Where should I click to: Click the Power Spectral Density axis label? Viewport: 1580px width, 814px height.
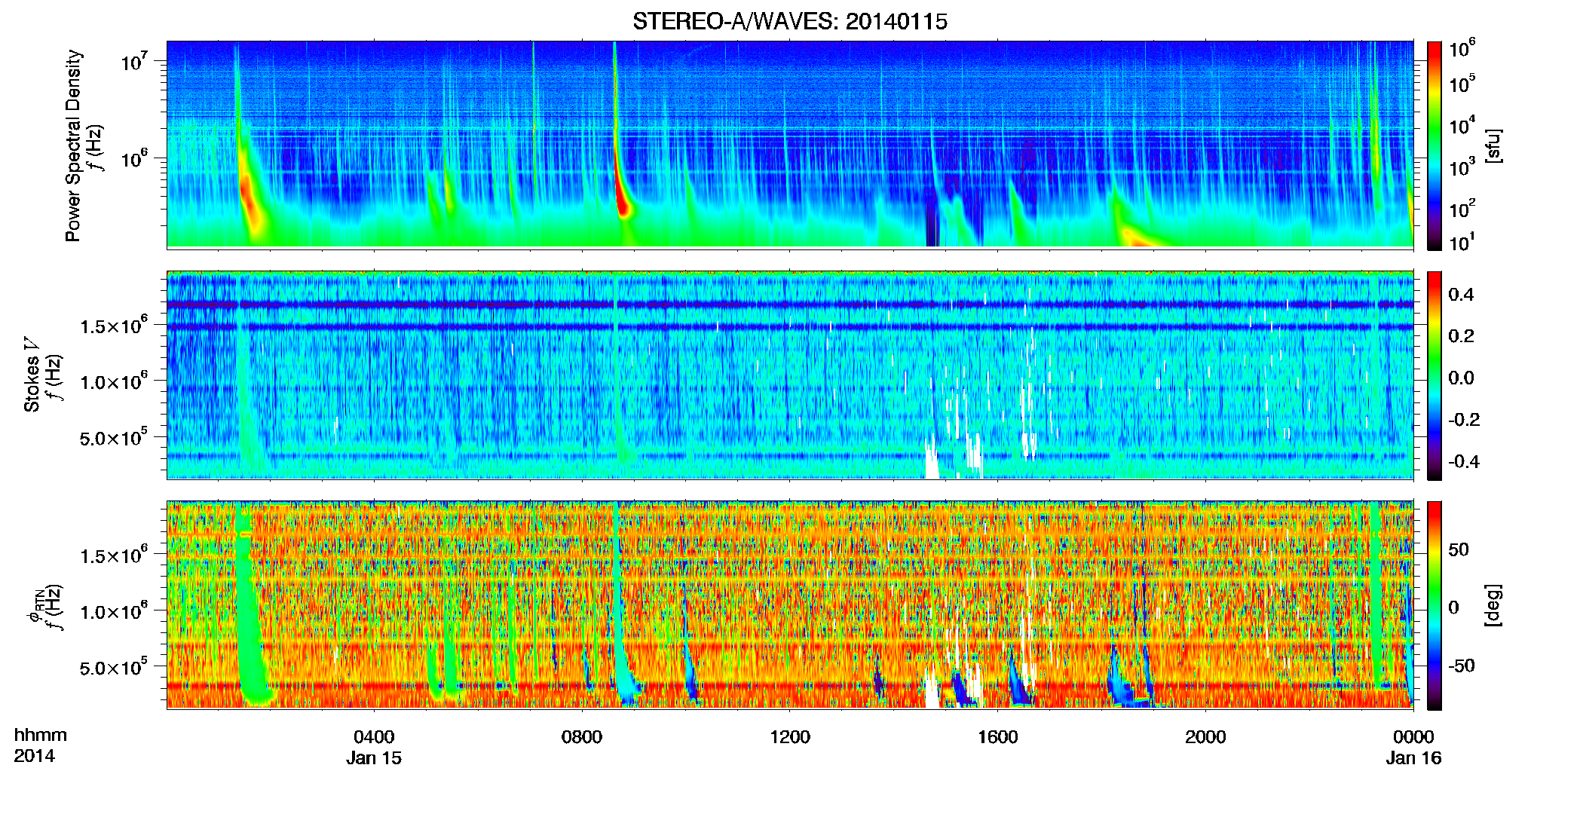(x=73, y=145)
